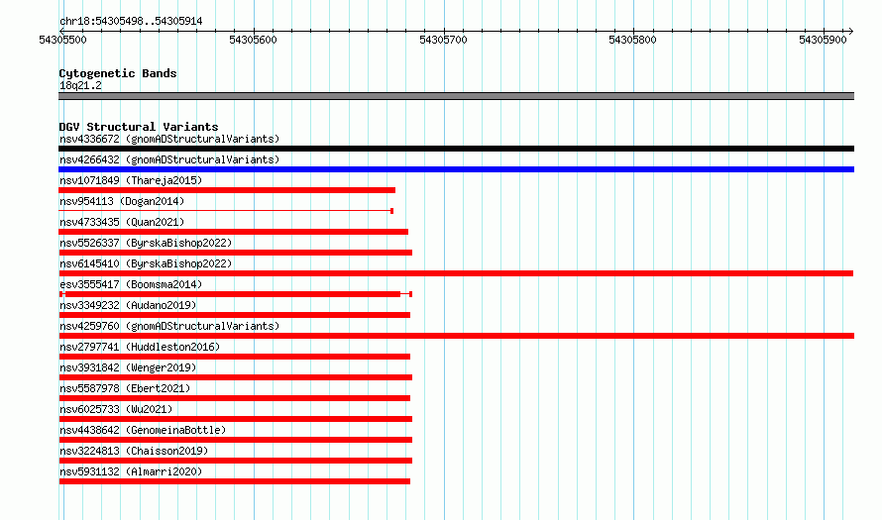Click the nsv2797741 (Huddleston2016) label
Screen dimensions: 882x520
point(140,347)
